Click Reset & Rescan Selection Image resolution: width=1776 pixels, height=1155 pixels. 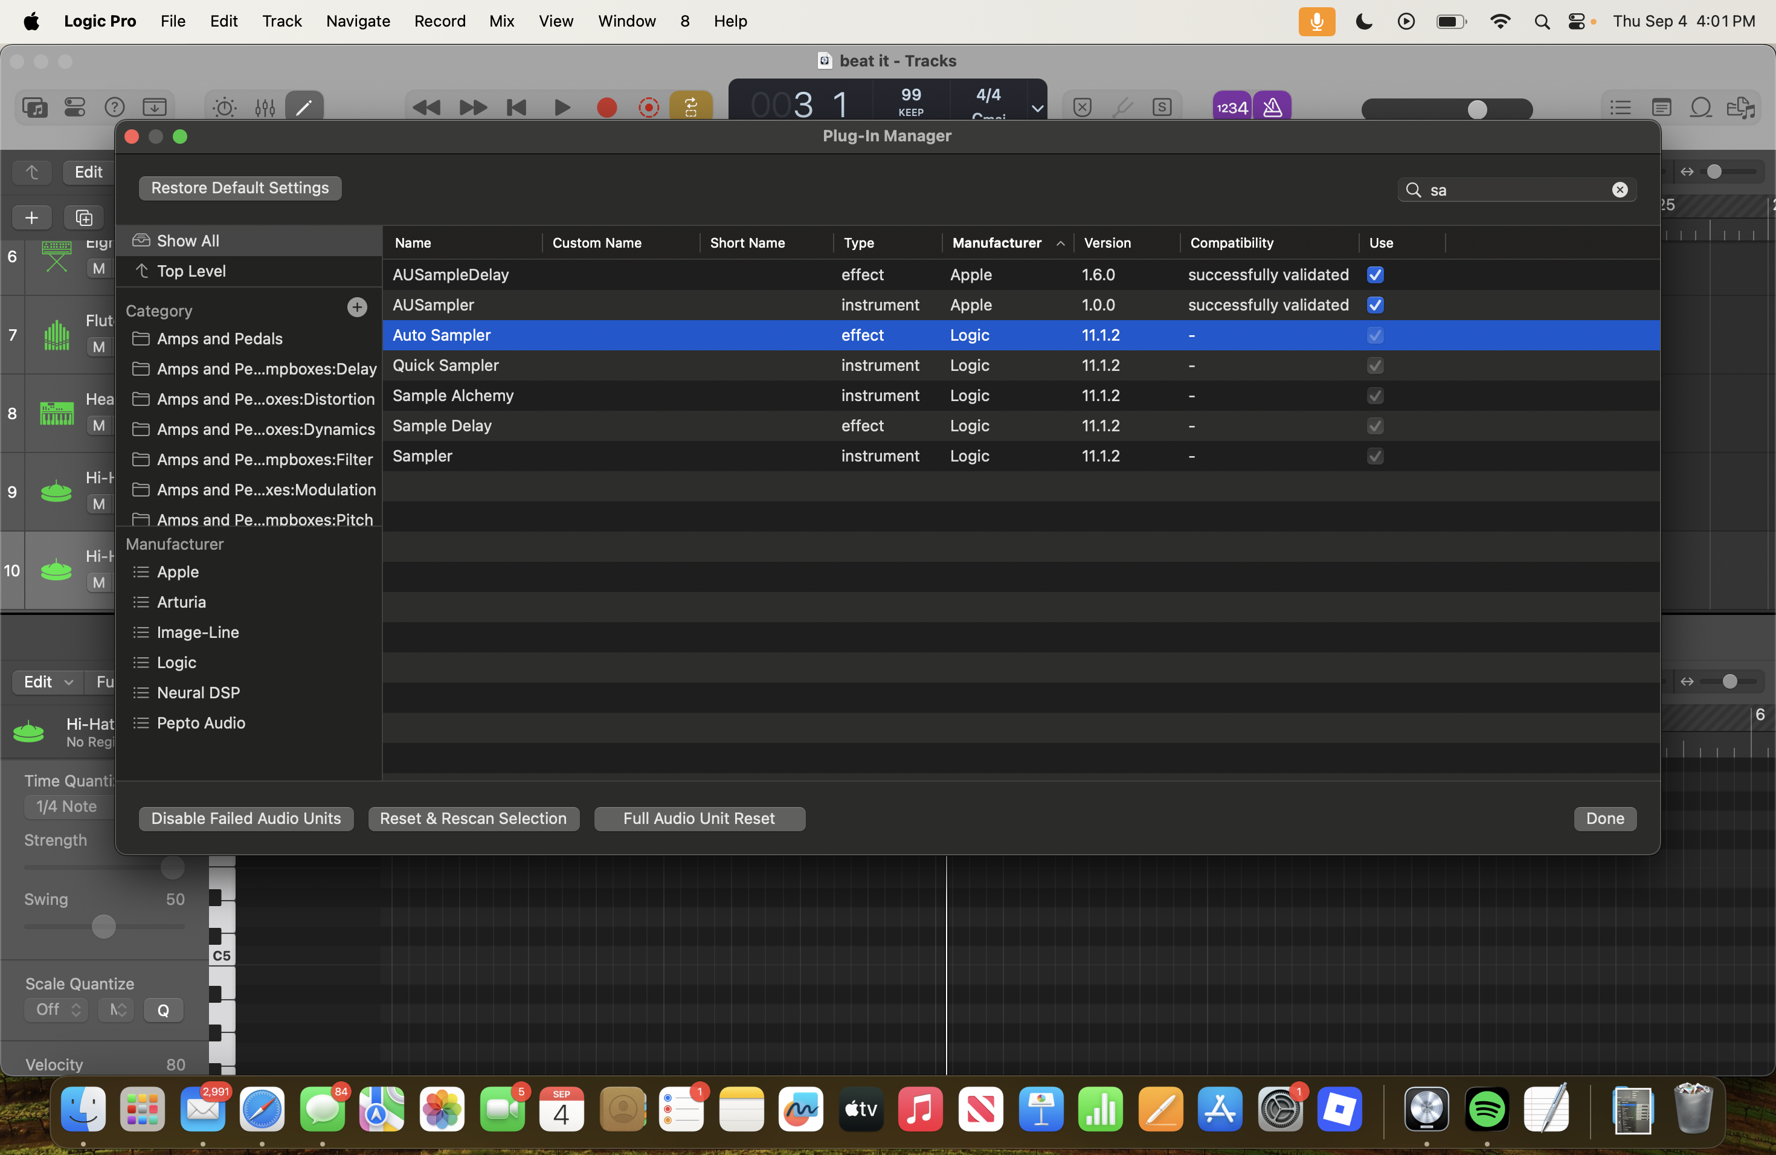click(473, 819)
